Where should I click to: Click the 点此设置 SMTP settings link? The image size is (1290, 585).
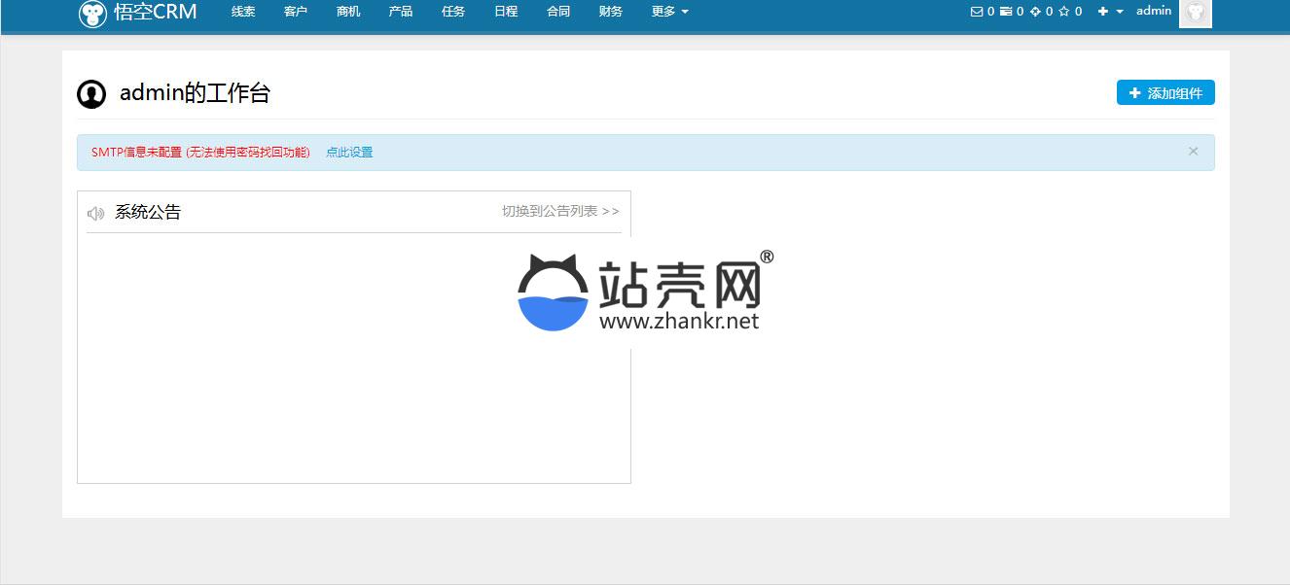[349, 153]
